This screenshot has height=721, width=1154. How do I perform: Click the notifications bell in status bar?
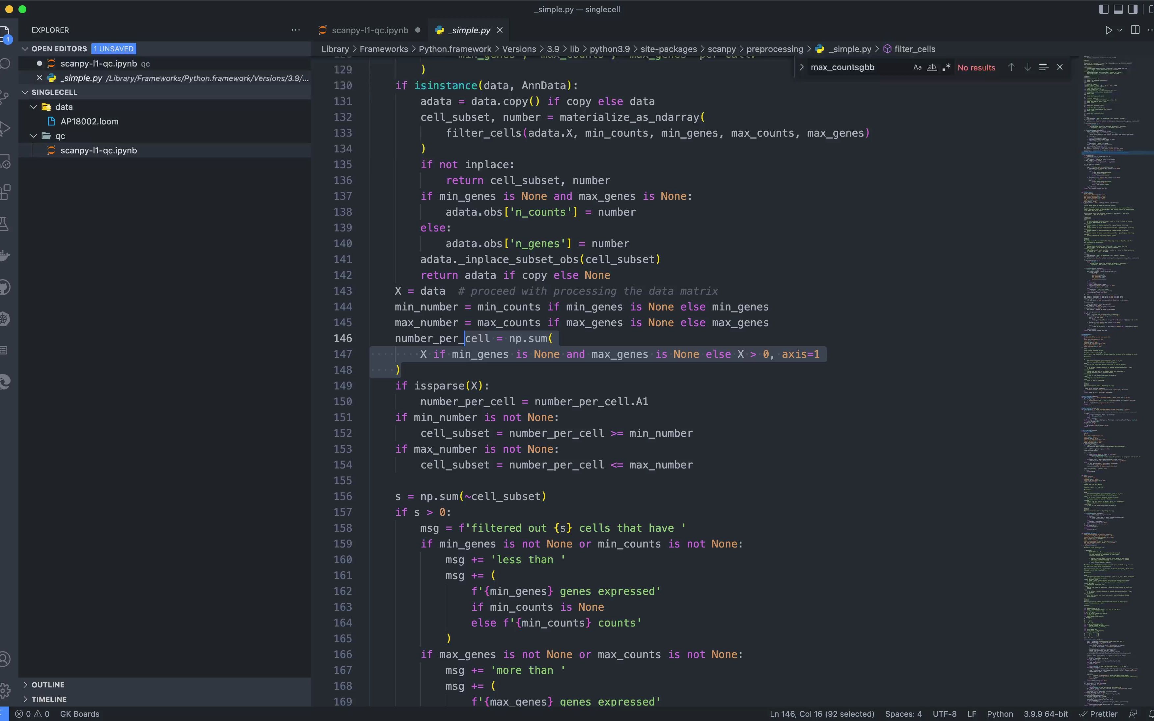[1151, 714]
